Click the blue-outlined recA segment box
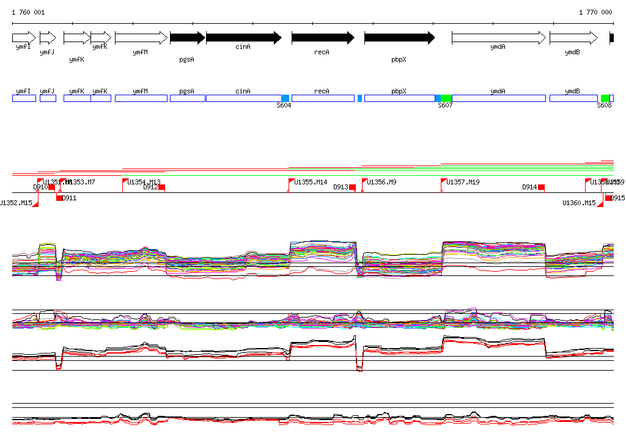 [323, 98]
